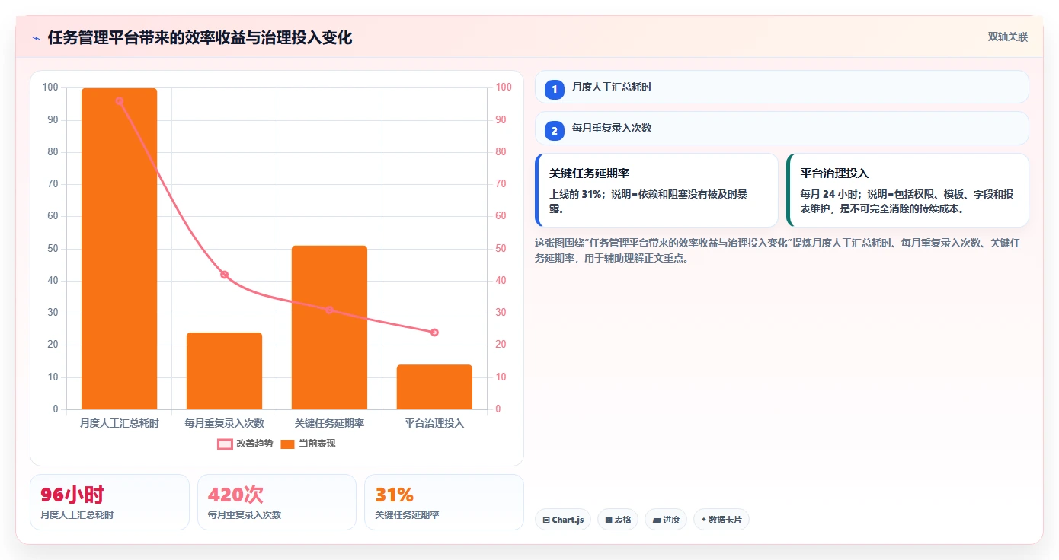The image size is (1059, 560).
Task: Click the trend line point above 月度人工汇总耗时
Action: (x=120, y=101)
